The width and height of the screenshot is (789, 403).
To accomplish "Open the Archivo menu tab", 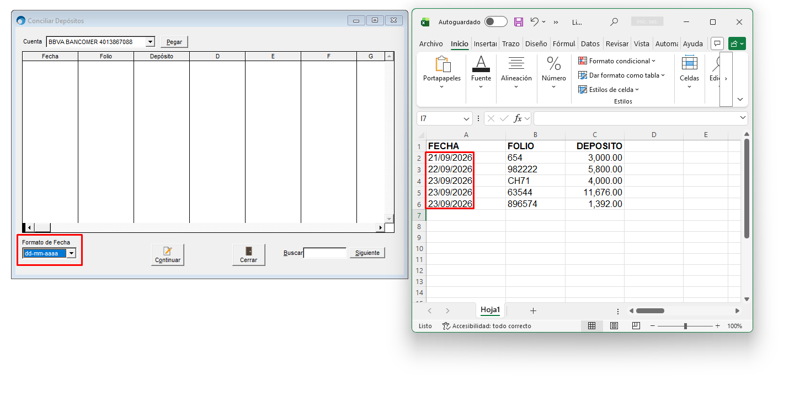I will (431, 43).
